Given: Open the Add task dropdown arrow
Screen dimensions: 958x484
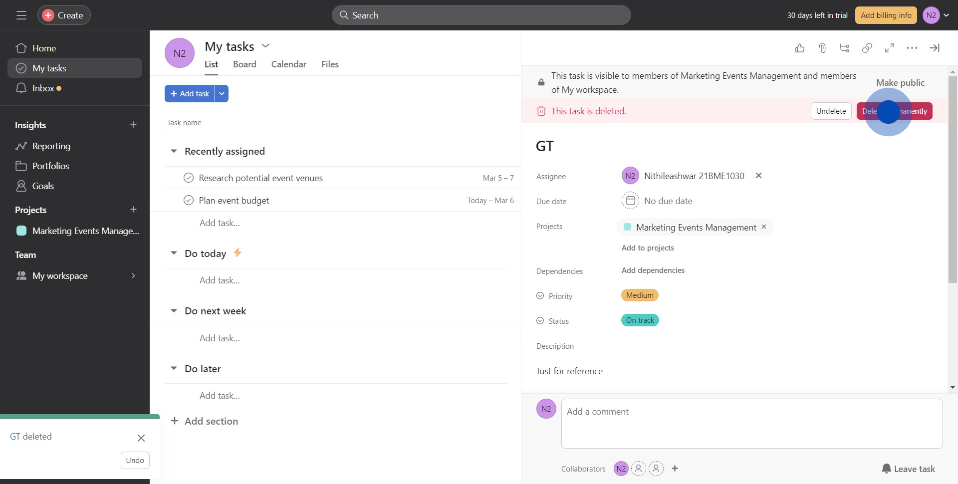Looking at the screenshot, I should click(222, 94).
